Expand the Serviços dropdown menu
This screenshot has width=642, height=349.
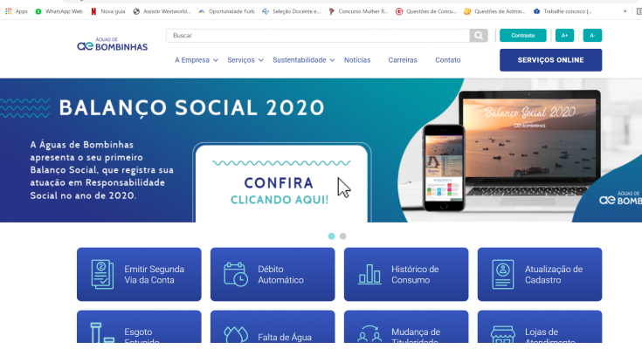(x=245, y=60)
